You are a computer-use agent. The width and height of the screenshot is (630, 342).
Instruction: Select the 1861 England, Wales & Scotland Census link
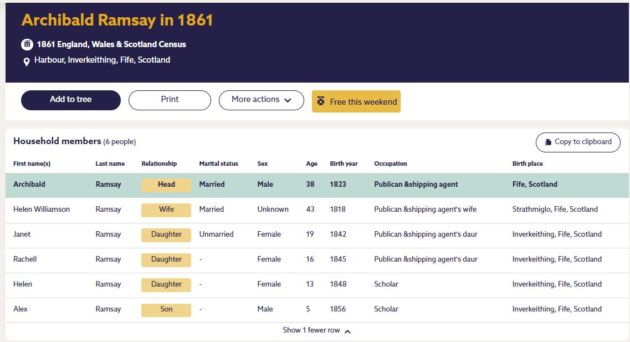pyautogui.click(x=111, y=44)
